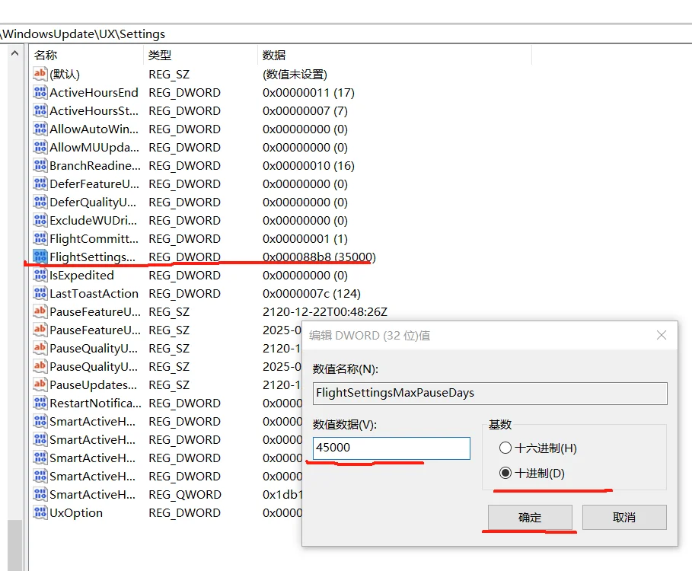Click the BranchReadine... DWORD icon
Viewport: 692px width, 571px height.
tap(40, 165)
